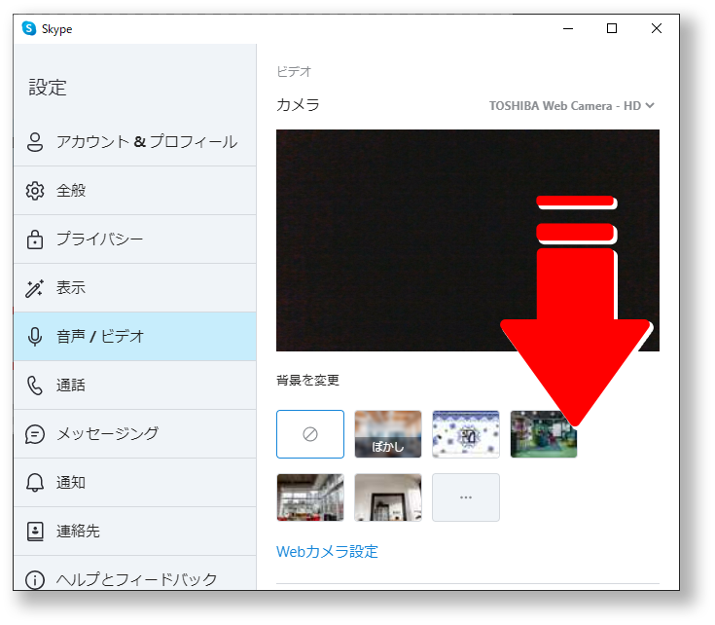Click the bell icon beside 通知

tap(35, 483)
